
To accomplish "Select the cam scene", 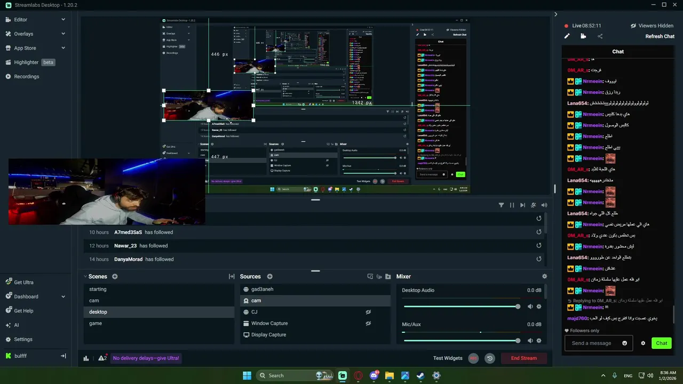I will tap(159, 300).
